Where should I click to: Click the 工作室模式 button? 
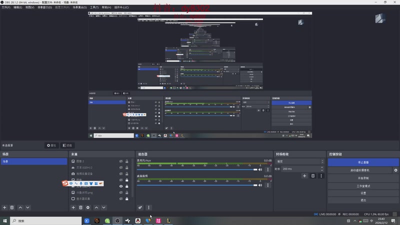click(x=363, y=186)
